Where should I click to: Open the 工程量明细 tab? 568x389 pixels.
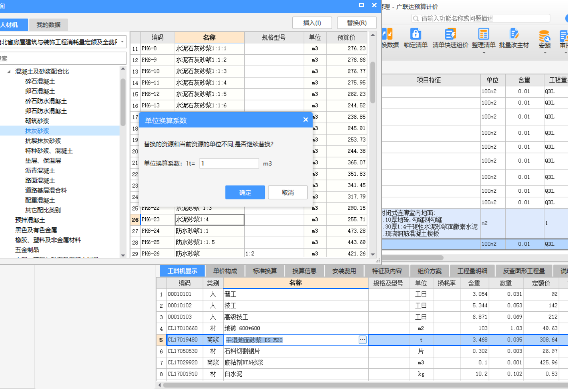pyautogui.click(x=472, y=271)
